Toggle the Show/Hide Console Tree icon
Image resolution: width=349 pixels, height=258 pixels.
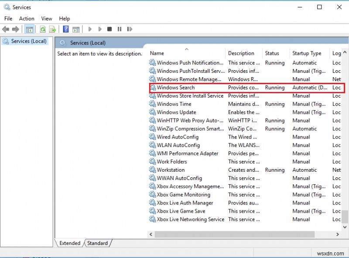point(29,29)
